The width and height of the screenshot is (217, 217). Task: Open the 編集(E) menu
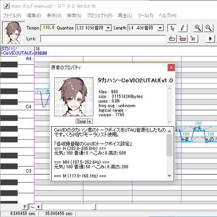[34, 16]
